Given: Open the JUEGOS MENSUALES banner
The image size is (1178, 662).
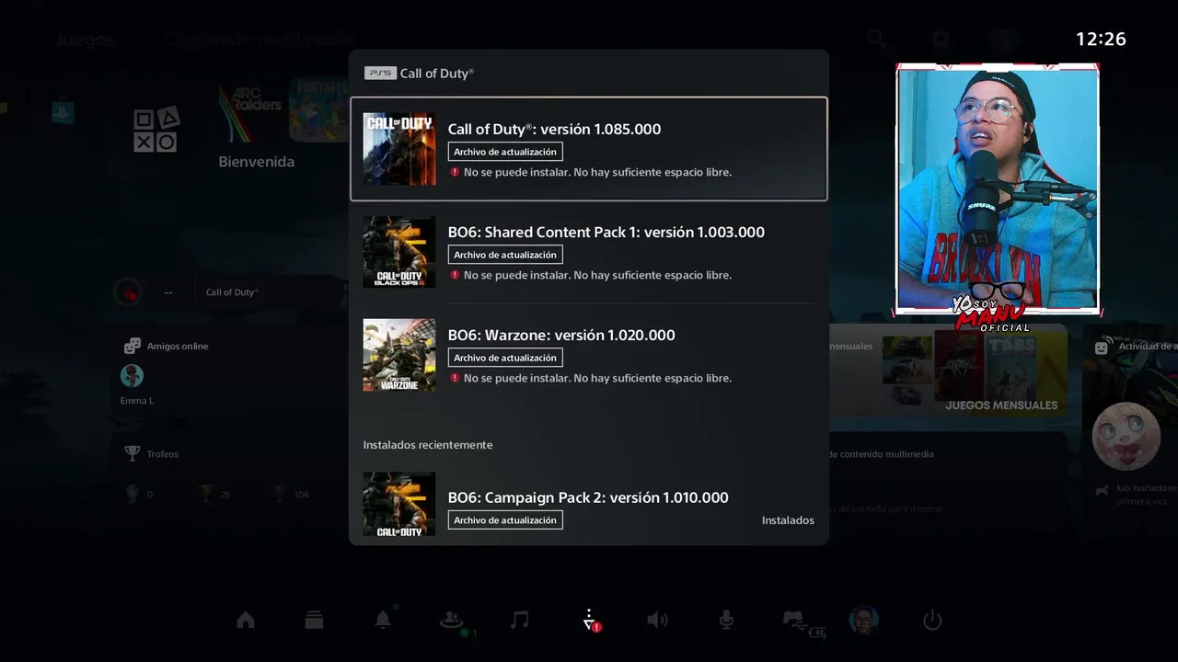Looking at the screenshot, I should (948, 372).
